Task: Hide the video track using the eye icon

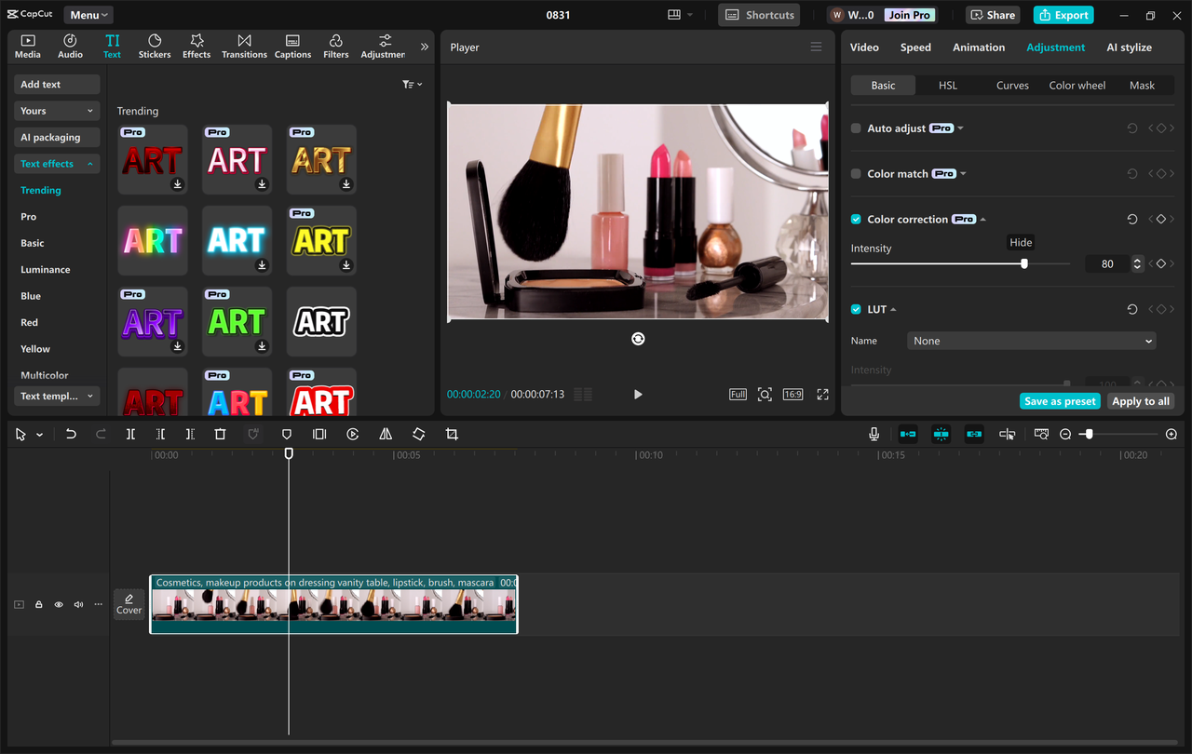Action: tap(58, 604)
